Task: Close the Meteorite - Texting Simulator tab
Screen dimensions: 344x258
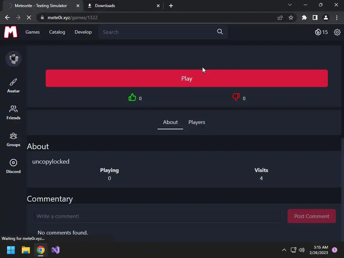Action: [78, 6]
